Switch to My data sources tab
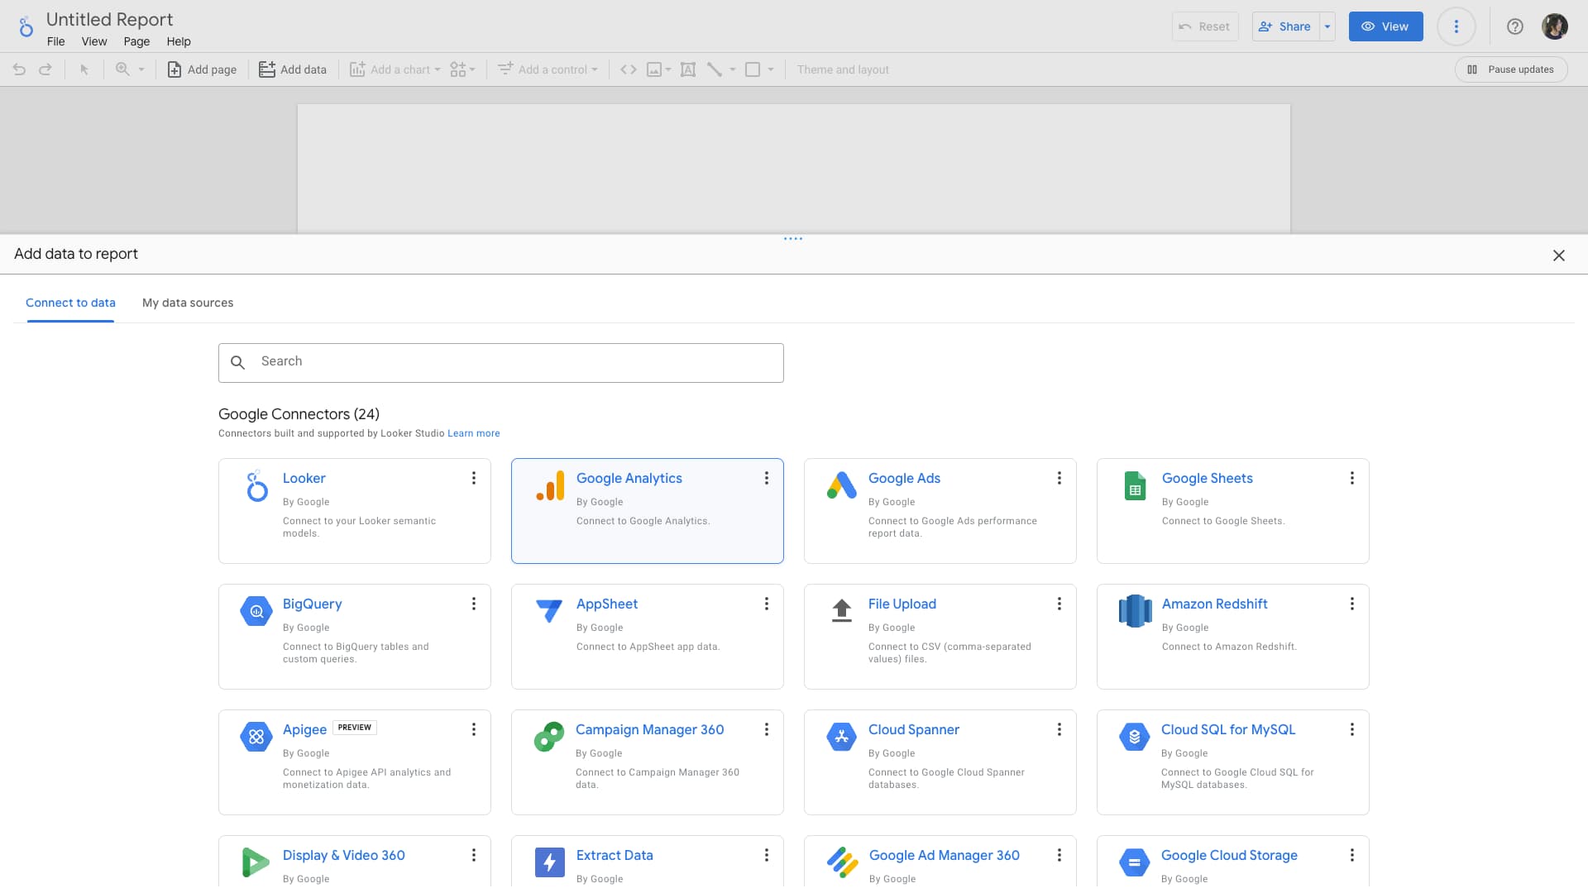The height and width of the screenshot is (893, 1588). (x=188, y=303)
